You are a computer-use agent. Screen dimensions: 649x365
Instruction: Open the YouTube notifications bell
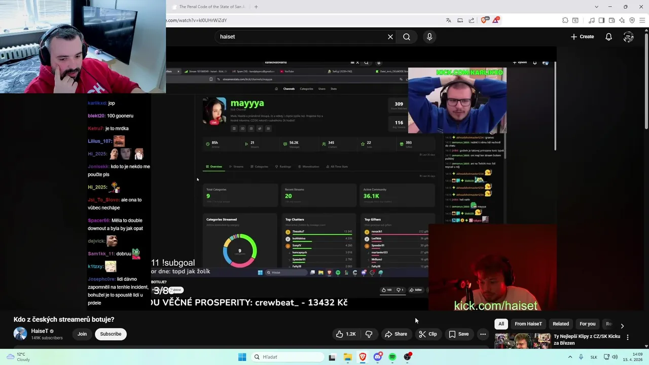point(608,36)
